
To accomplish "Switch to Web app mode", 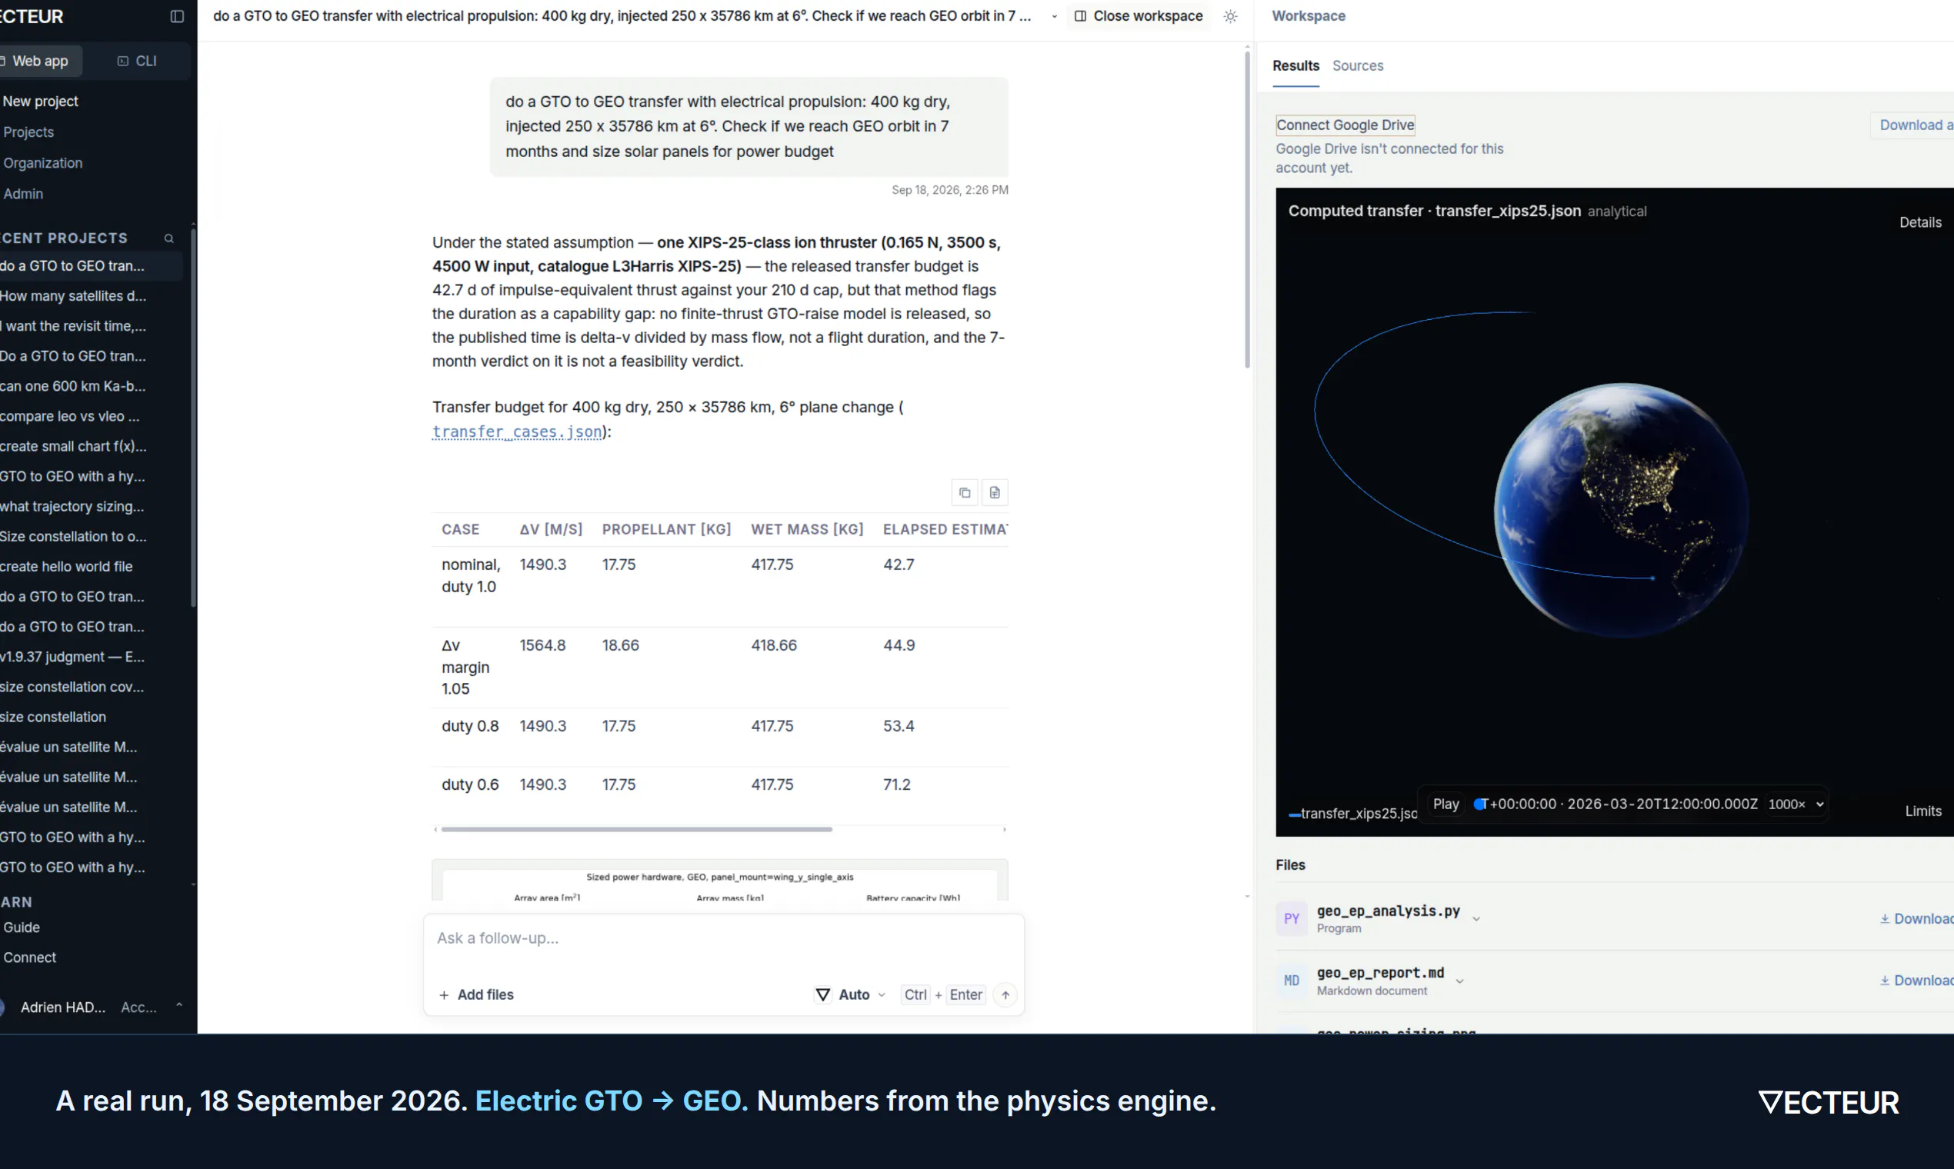I will (39, 61).
